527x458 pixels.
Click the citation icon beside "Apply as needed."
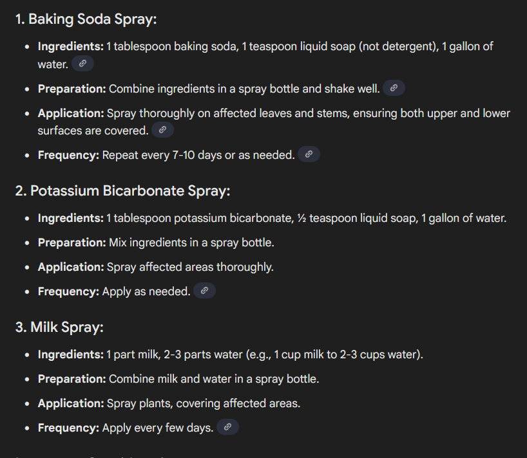[204, 291]
